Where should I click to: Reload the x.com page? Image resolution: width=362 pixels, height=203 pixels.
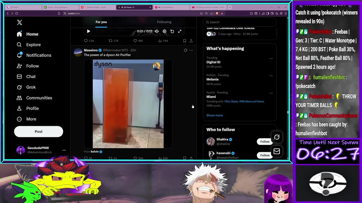point(17,13)
